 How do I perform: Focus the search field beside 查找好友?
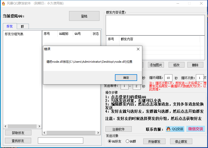61,141
